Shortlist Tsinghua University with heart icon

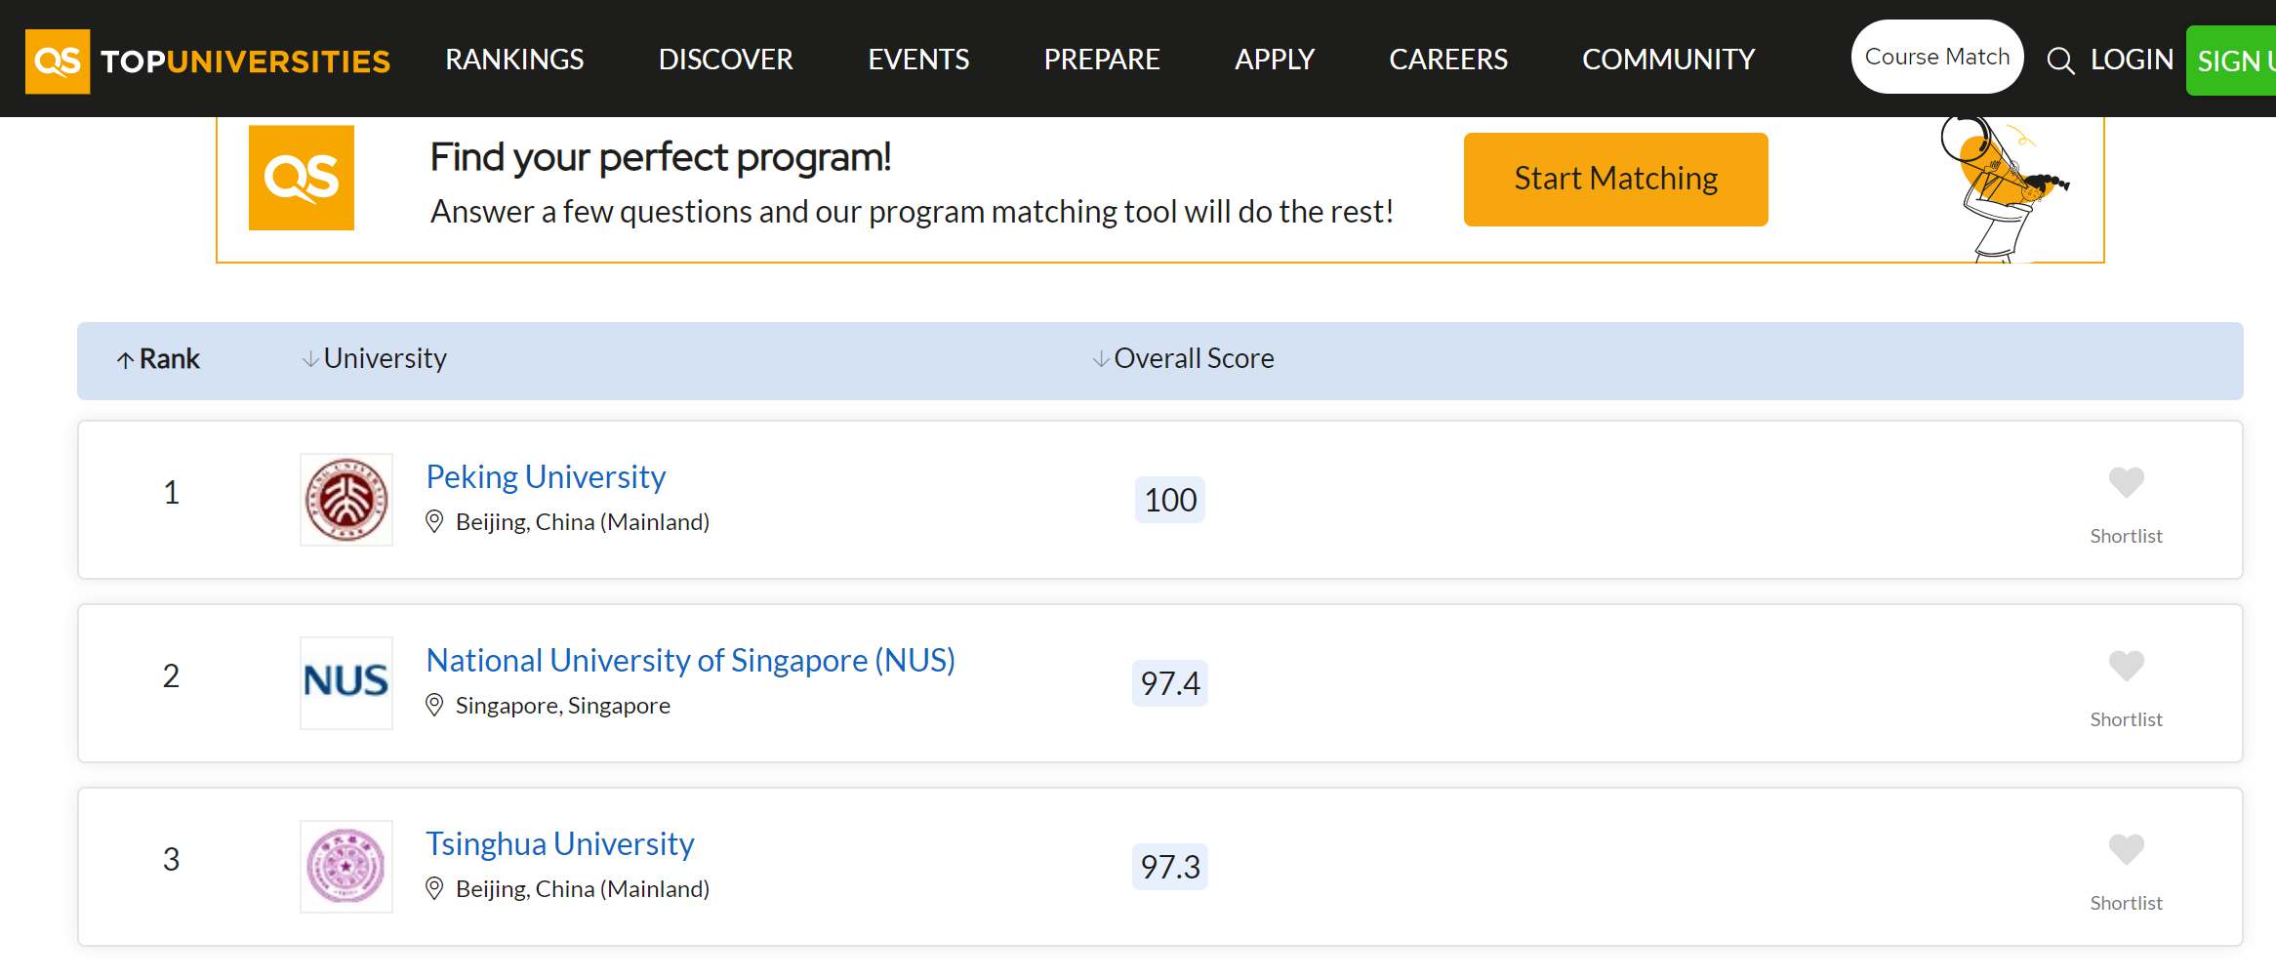click(2126, 849)
